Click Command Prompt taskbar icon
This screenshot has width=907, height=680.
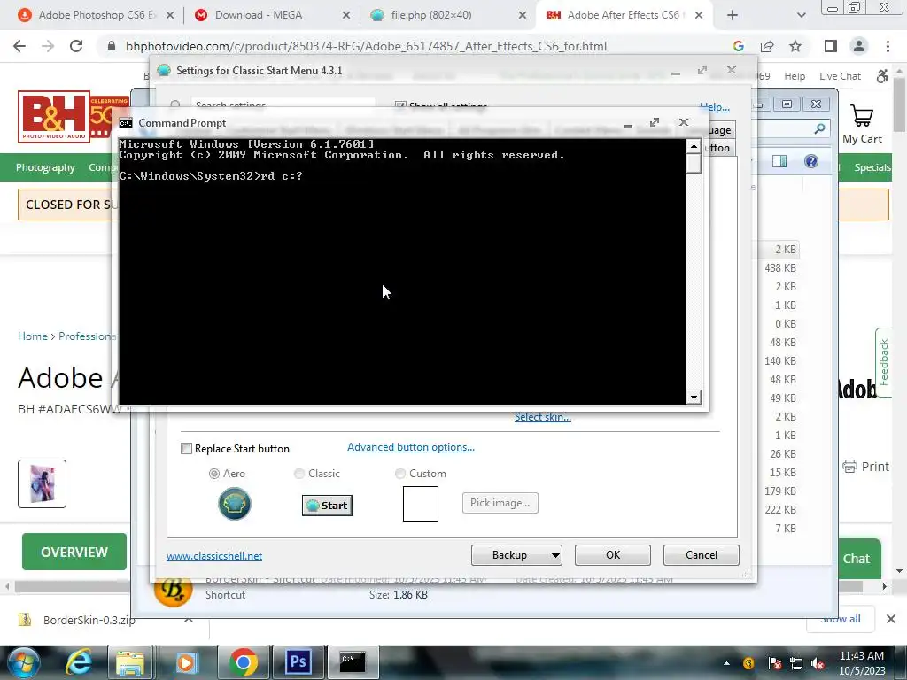(353, 661)
